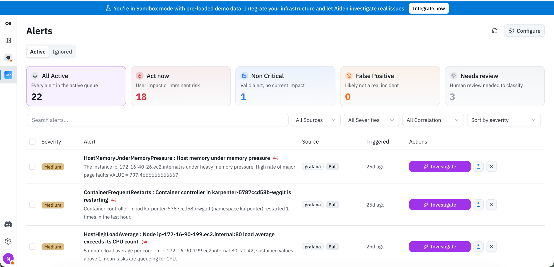Check the HostHighLoadAverage row checkbox
Viewport: 554px width, 267px height.
32,246
